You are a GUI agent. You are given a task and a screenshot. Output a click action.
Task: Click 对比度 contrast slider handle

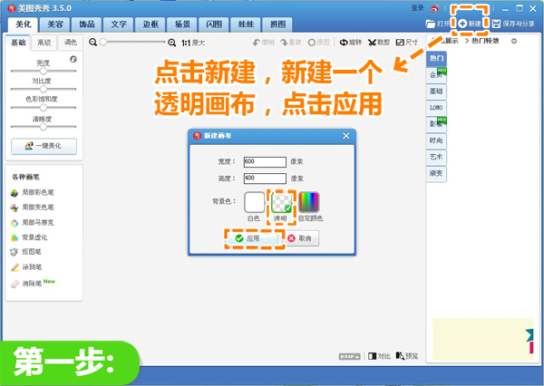44,89
